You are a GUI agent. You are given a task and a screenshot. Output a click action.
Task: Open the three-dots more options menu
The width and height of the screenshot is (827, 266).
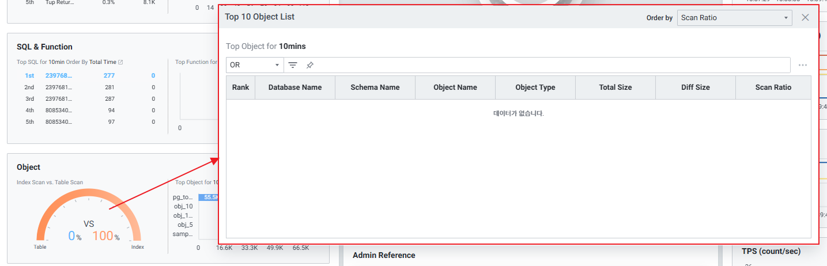point(802,65)
